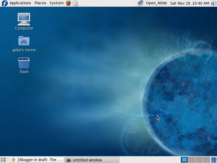Select the first active workspace
Viewport: 217px width, 163px height.
[x=184, y=160]
